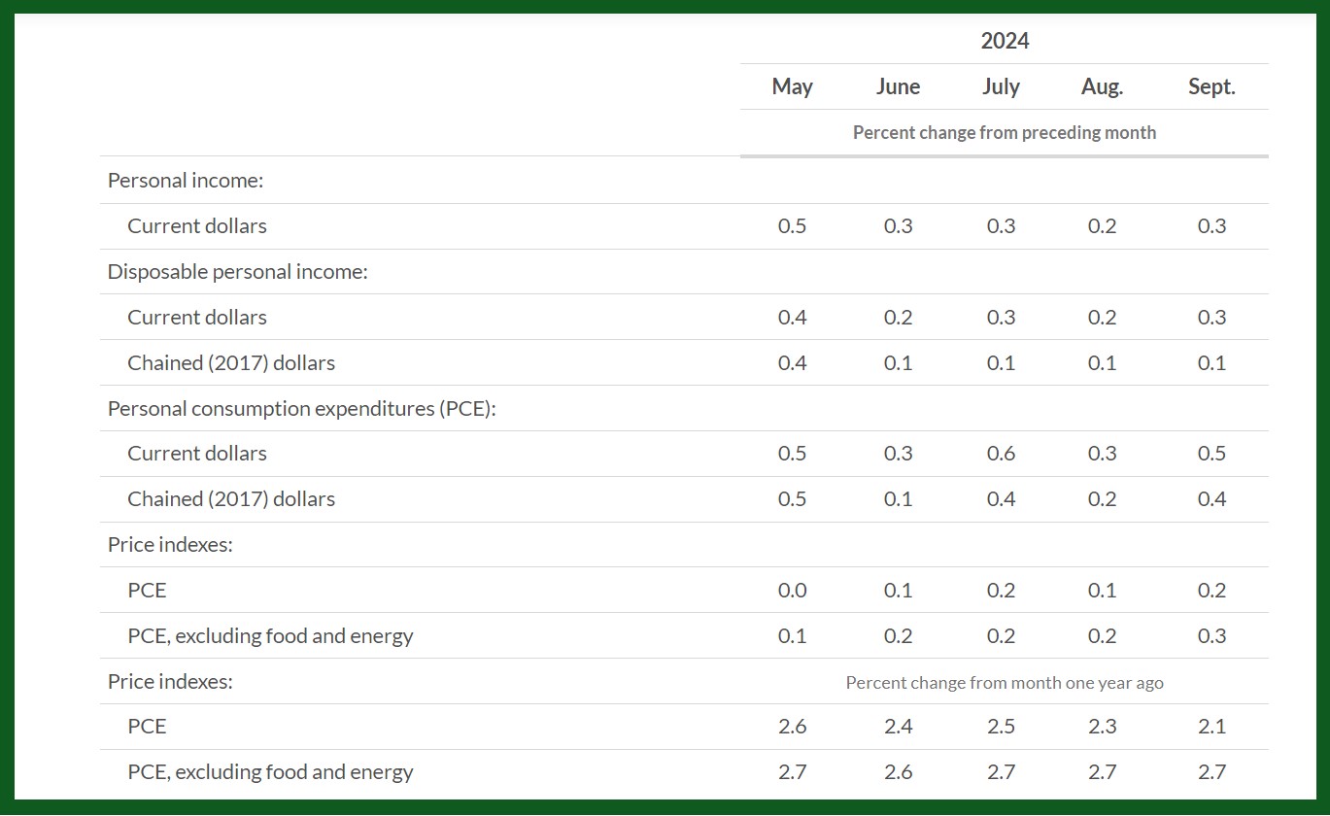Click PCE chained dollars July value 0.4
Viewport: 1330px width, 816px height.
coord(1001,498)
